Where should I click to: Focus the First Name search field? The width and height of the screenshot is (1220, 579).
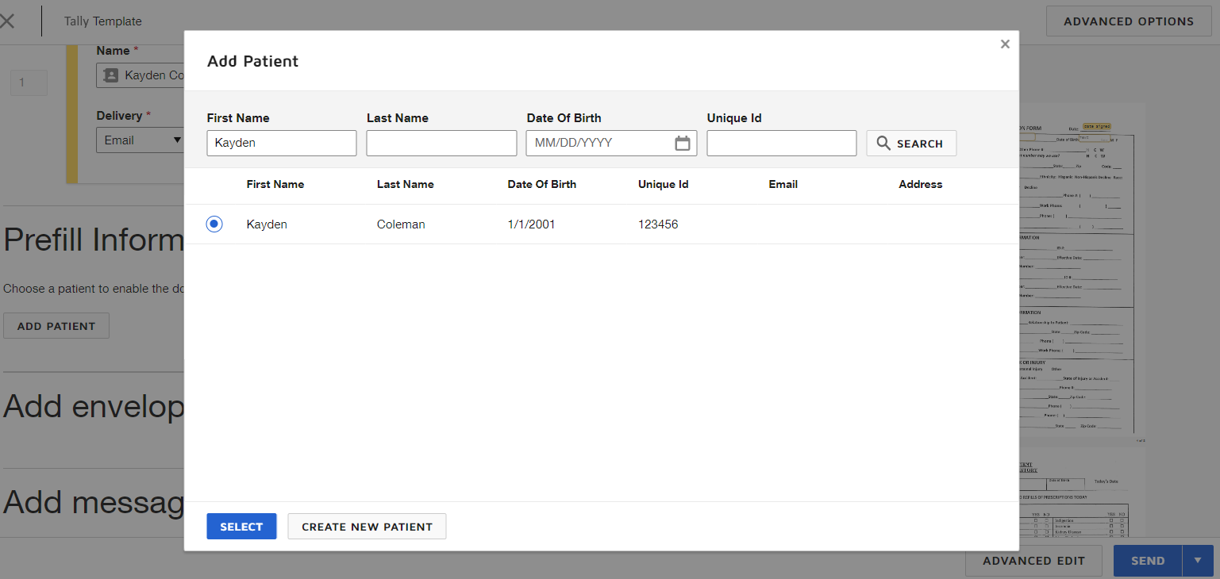281,143
